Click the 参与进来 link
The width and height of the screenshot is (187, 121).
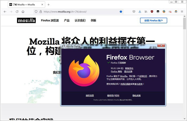pos(139,84)
